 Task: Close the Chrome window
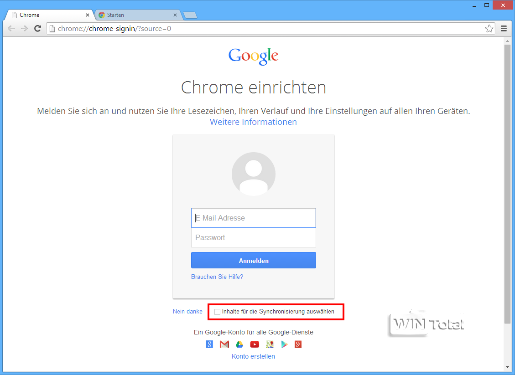coord(503,5)
